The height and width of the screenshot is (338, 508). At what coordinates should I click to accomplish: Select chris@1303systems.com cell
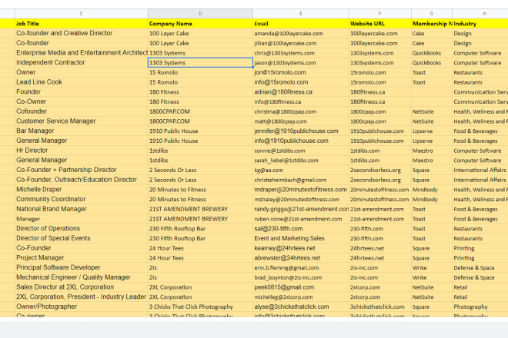tap(301, 53)
